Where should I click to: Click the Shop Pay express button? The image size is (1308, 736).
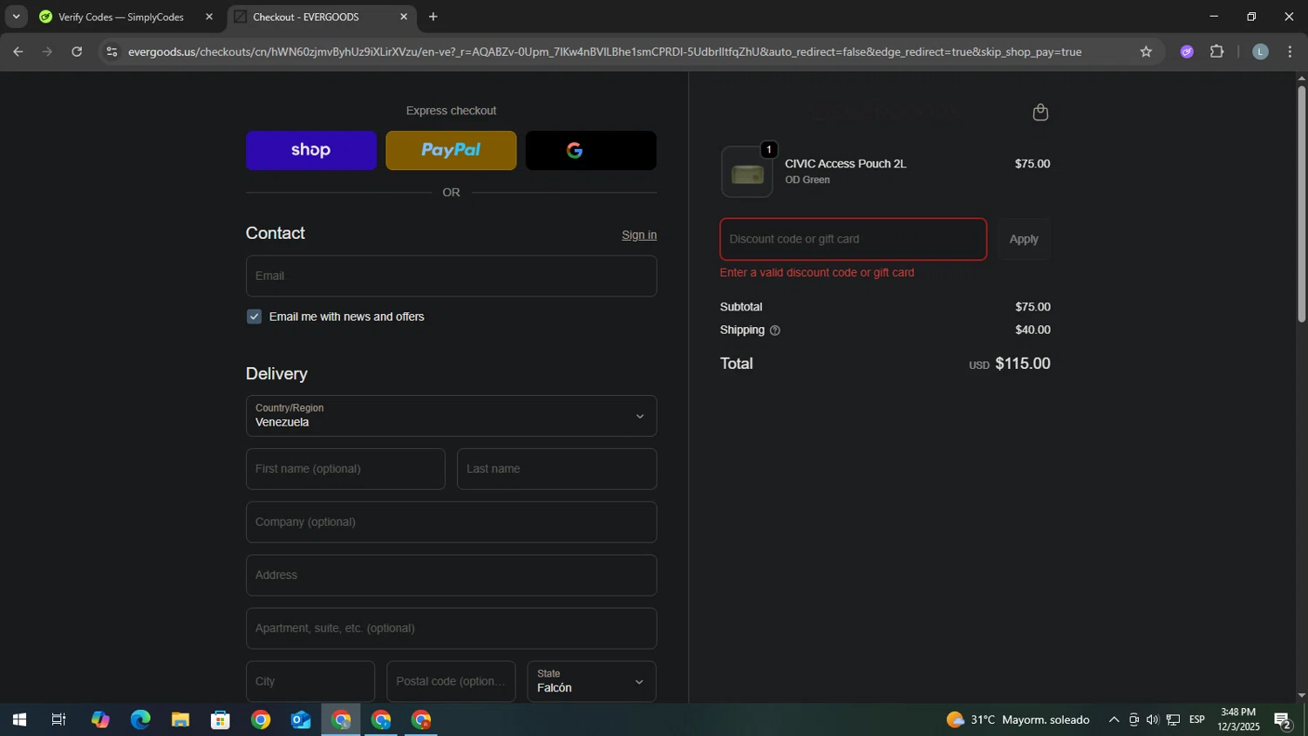point(311,150)
